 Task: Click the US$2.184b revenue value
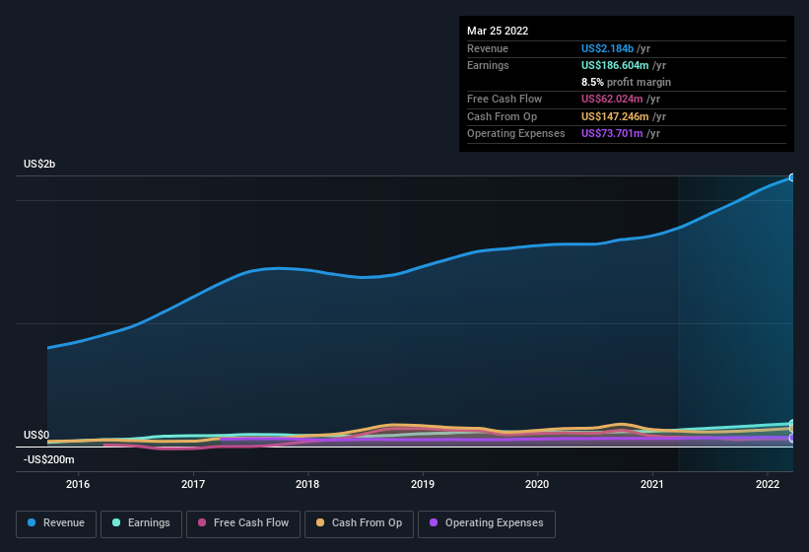(607, 48)
